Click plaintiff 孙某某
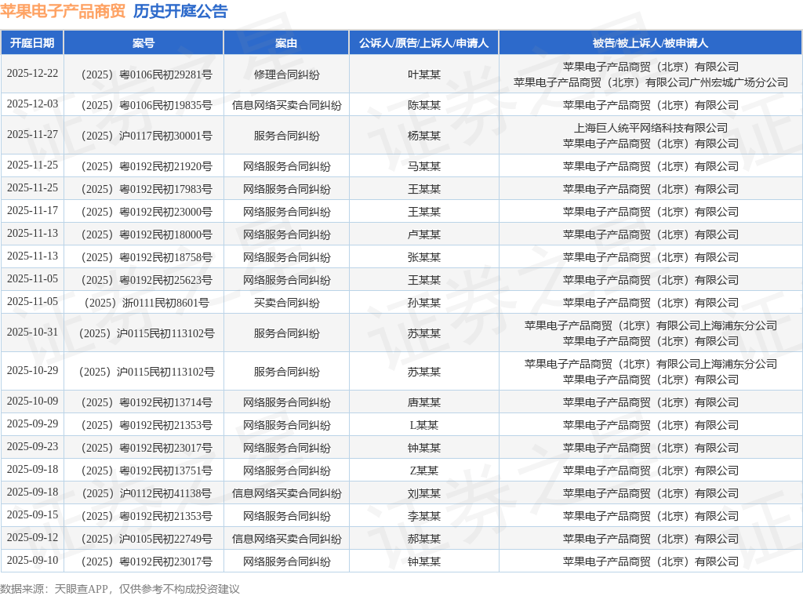803x596 pixels. tap(424, 303)
